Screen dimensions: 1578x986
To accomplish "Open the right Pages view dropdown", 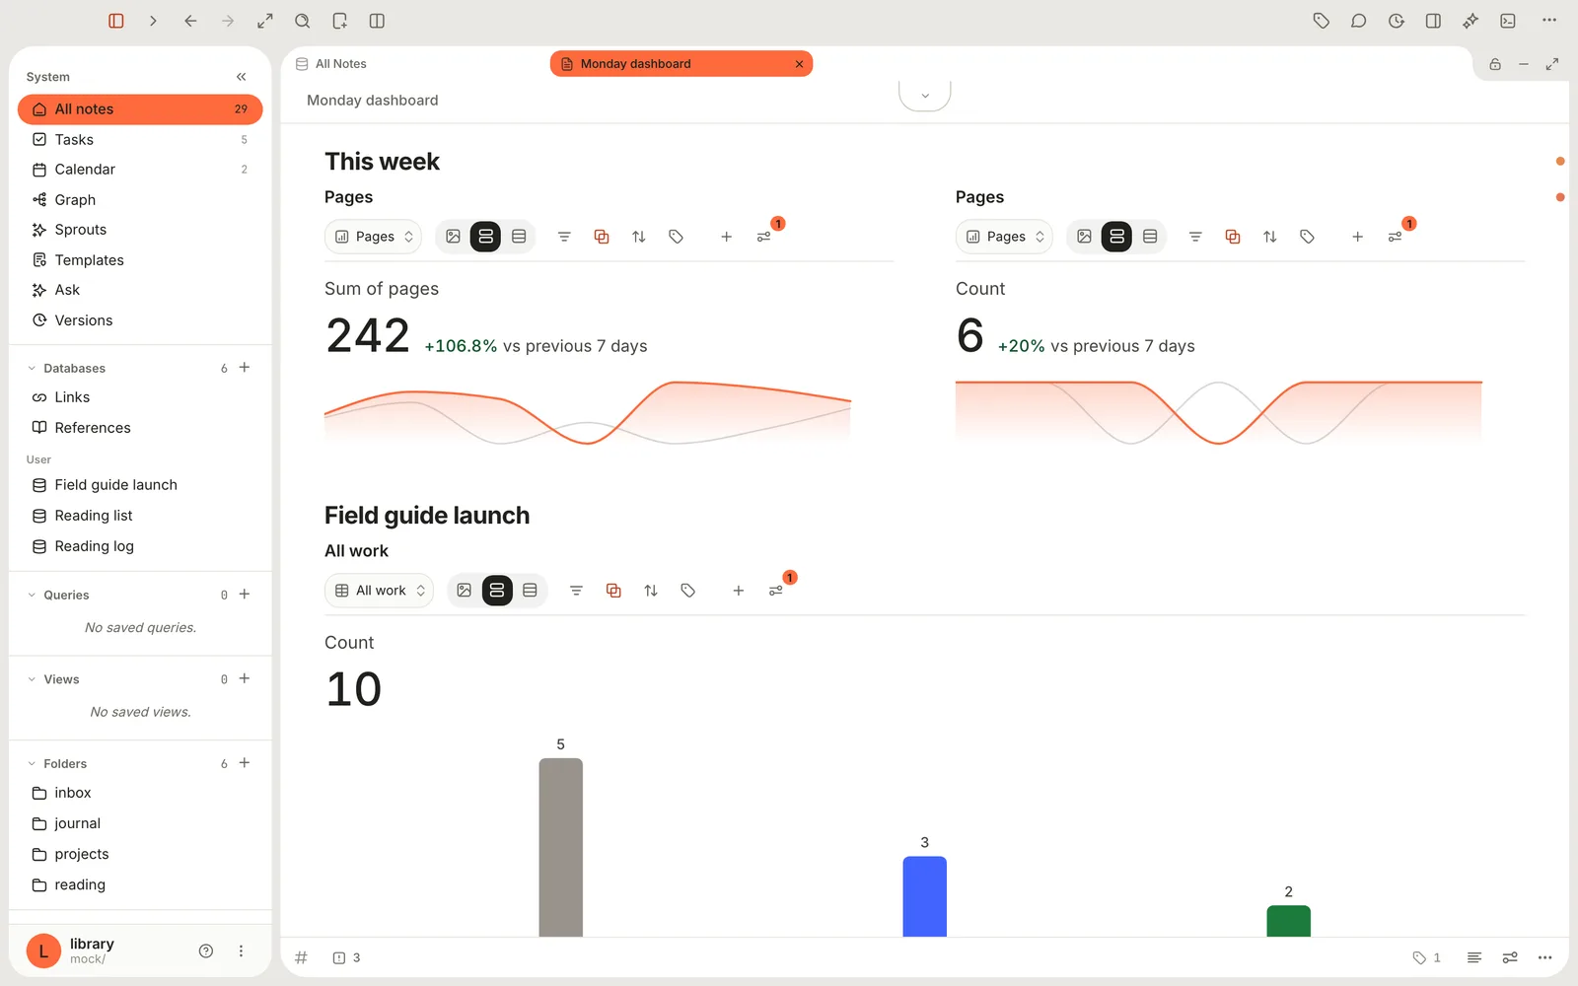I will click(1005, 237).
